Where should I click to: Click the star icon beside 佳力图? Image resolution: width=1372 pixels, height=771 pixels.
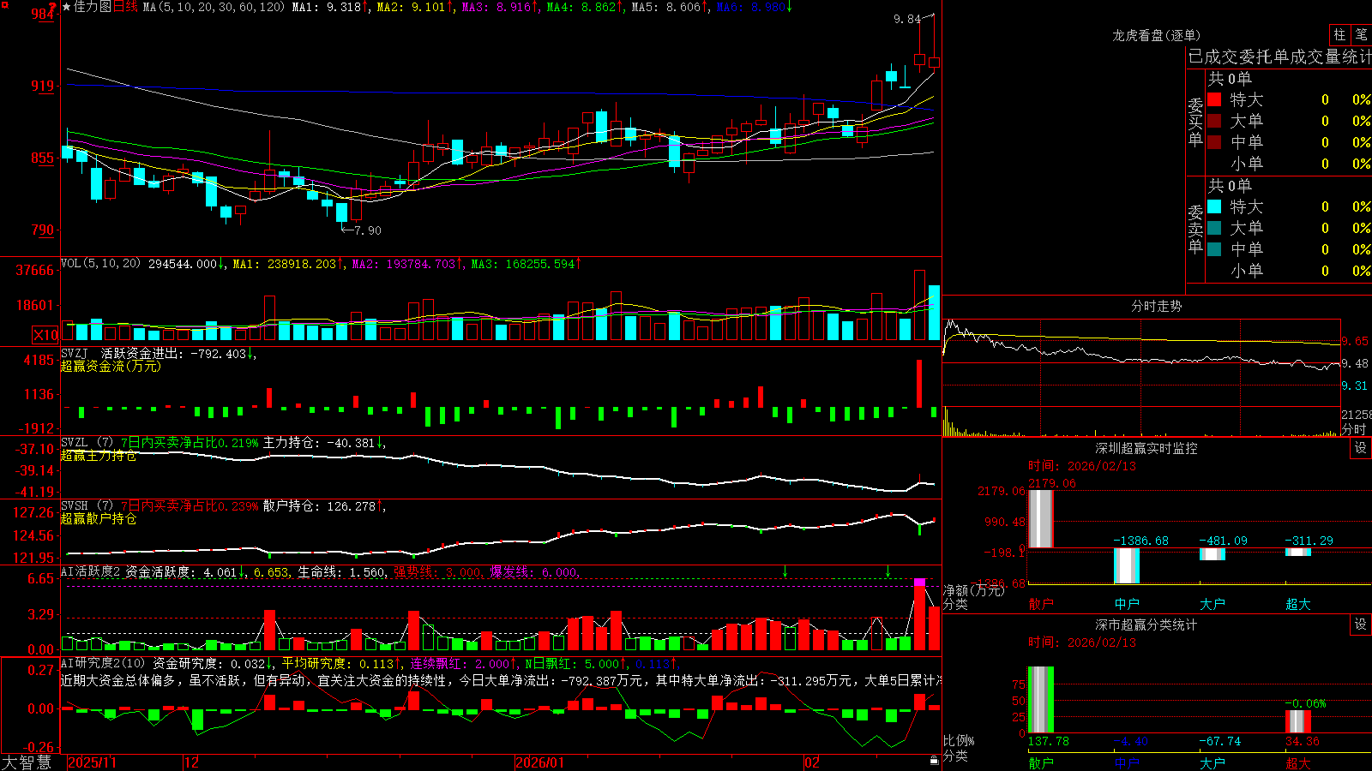[x=66, y=7]
